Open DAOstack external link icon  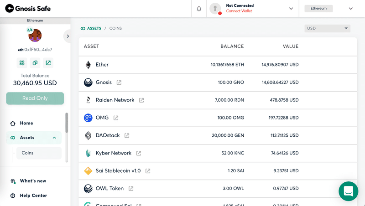pos(127,135)
